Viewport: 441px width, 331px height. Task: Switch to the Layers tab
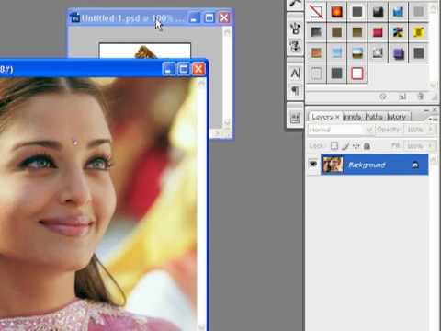point(322,117)
